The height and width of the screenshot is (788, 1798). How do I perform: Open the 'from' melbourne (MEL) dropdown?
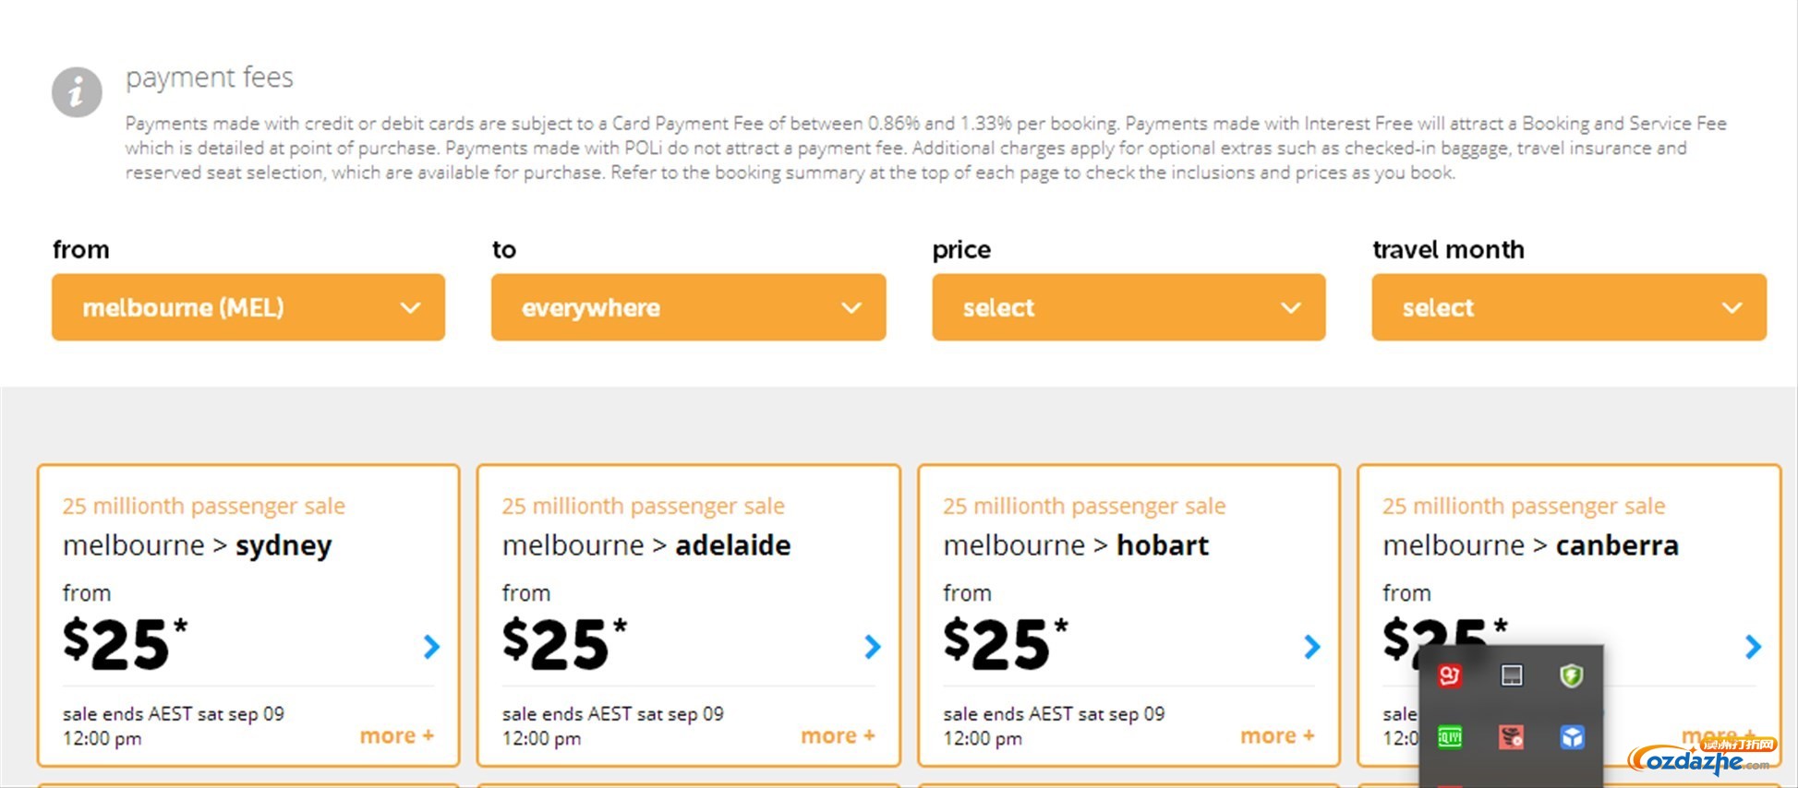[x=248, y=307]
